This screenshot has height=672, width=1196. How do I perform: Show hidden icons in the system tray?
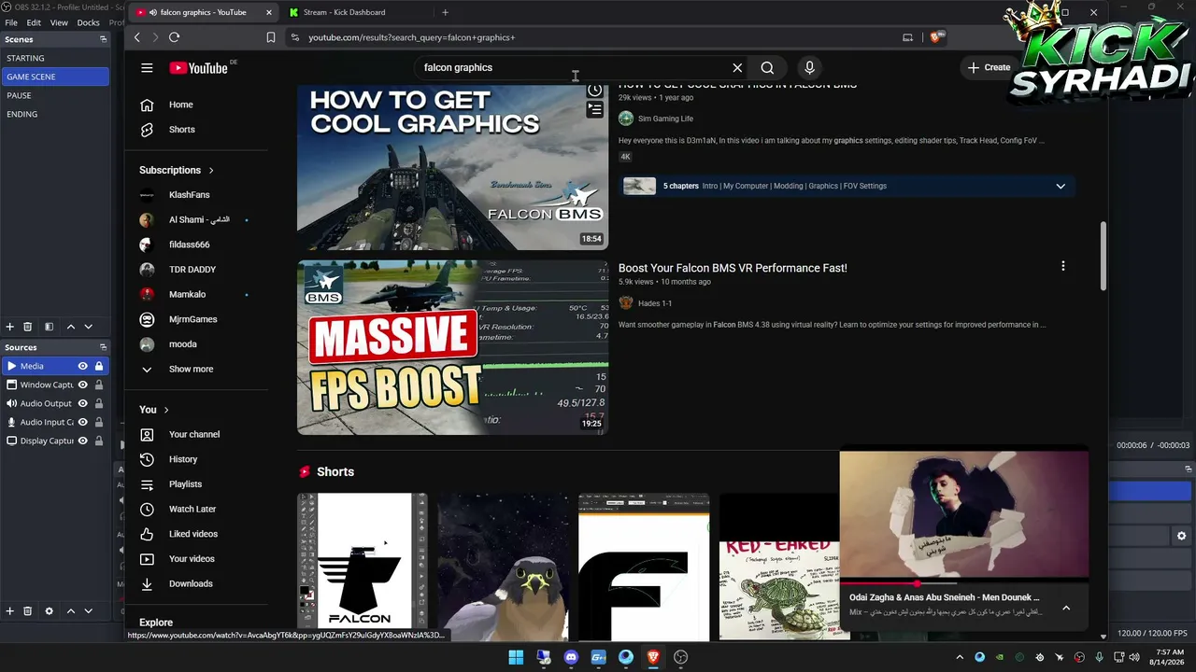959,657
